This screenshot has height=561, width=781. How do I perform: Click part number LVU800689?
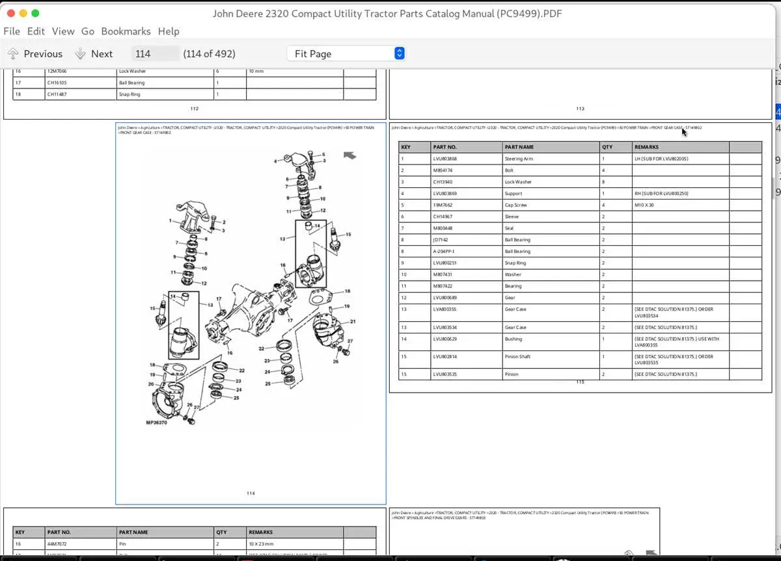[x=445, y=298]
